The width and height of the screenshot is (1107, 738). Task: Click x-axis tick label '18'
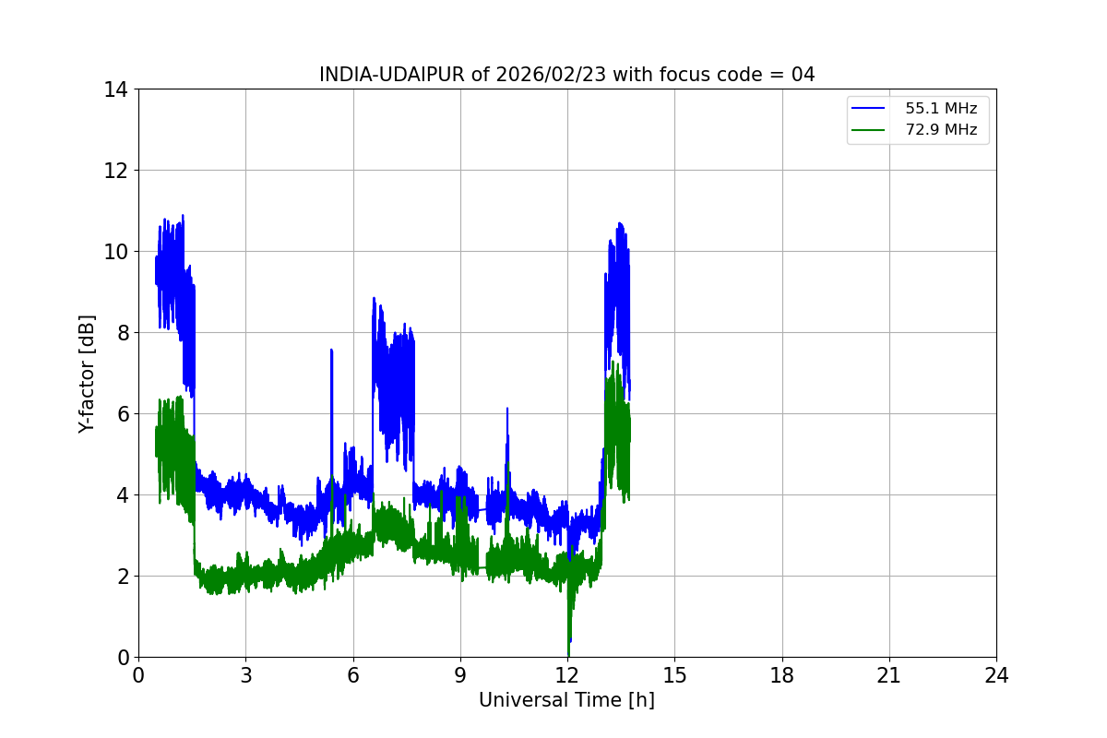(781, 675)
